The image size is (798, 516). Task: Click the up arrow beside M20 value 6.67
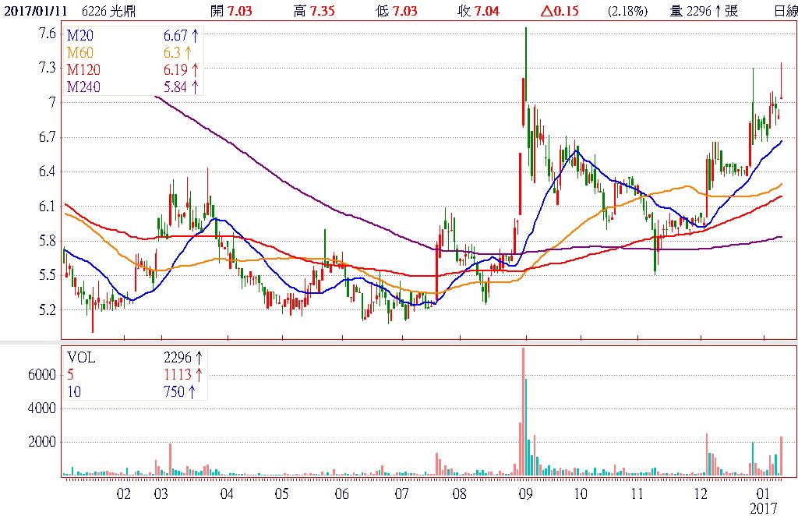(x=195, y=37)
